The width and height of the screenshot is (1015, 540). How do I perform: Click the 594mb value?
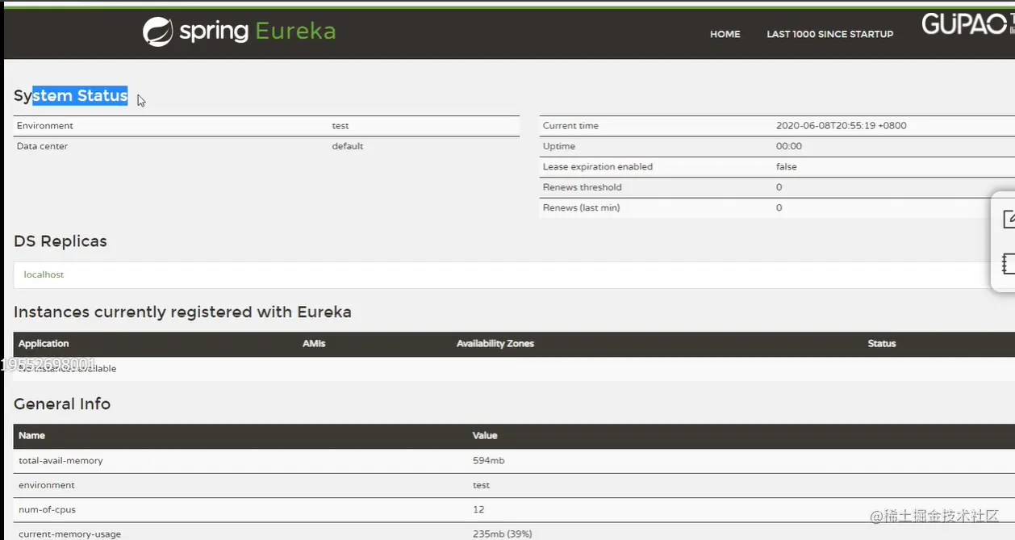488,461
